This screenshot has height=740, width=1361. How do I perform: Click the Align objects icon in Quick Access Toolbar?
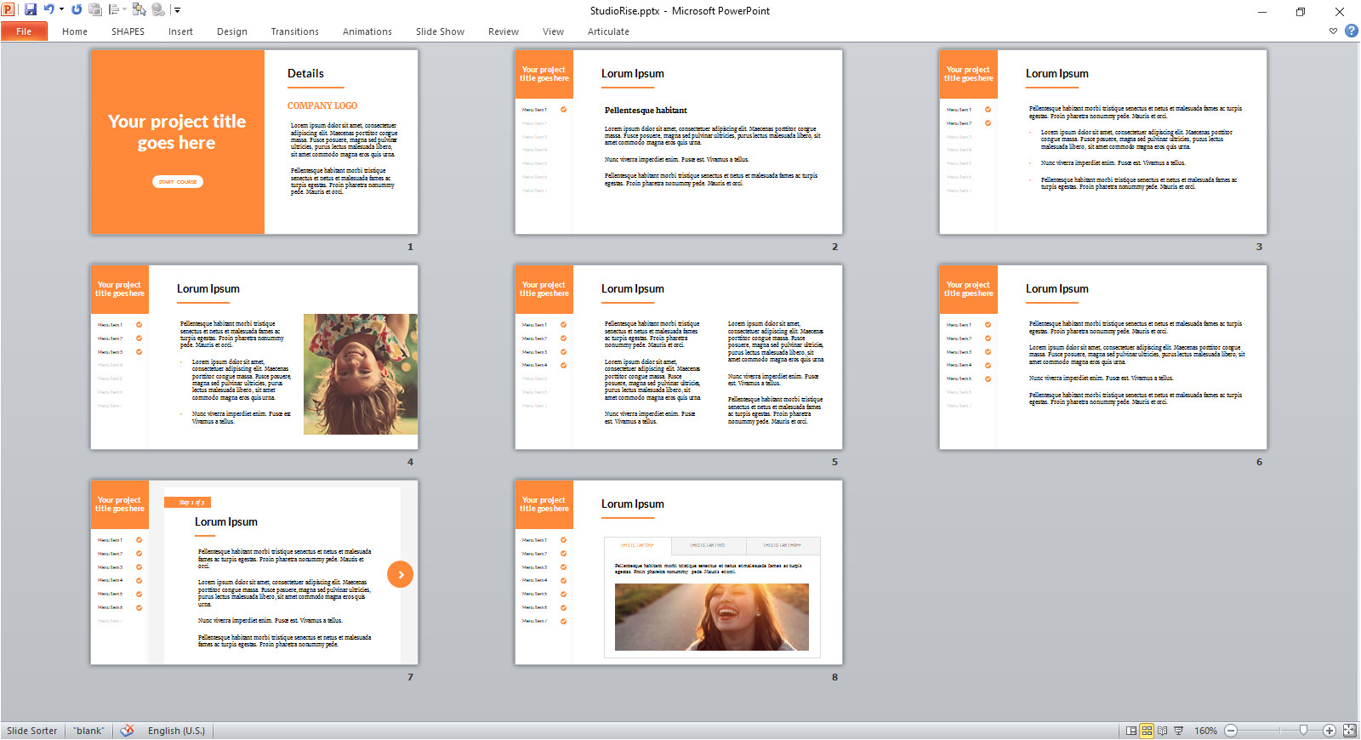(x=113, y=9)
